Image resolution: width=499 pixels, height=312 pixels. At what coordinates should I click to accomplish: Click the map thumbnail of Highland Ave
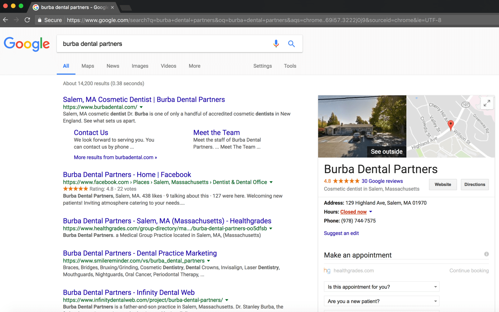[451, 126]
